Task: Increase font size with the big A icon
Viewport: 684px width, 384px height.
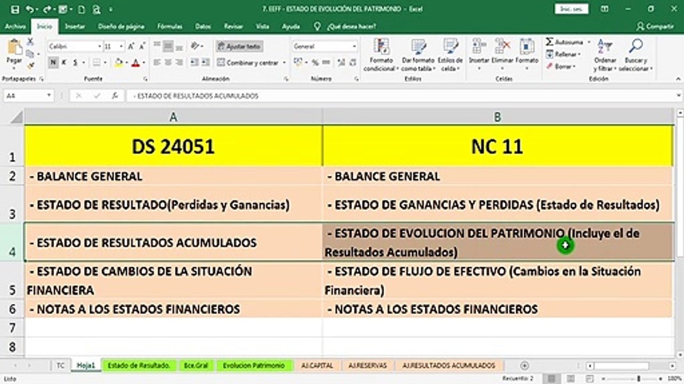Action: point(131,46)
